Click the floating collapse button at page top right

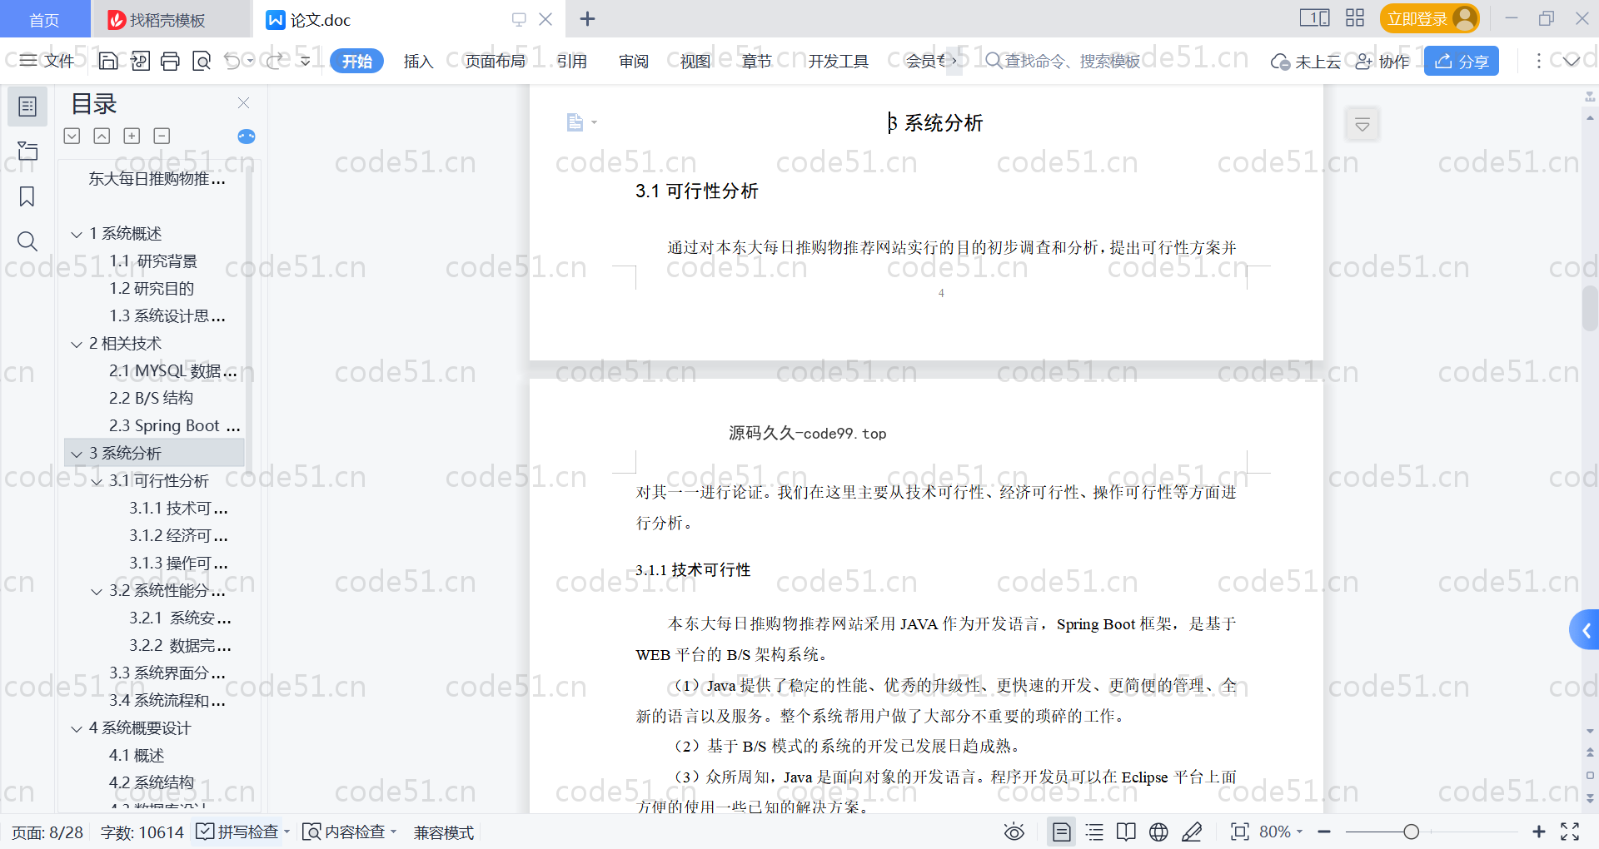[x=1362, y=125]
